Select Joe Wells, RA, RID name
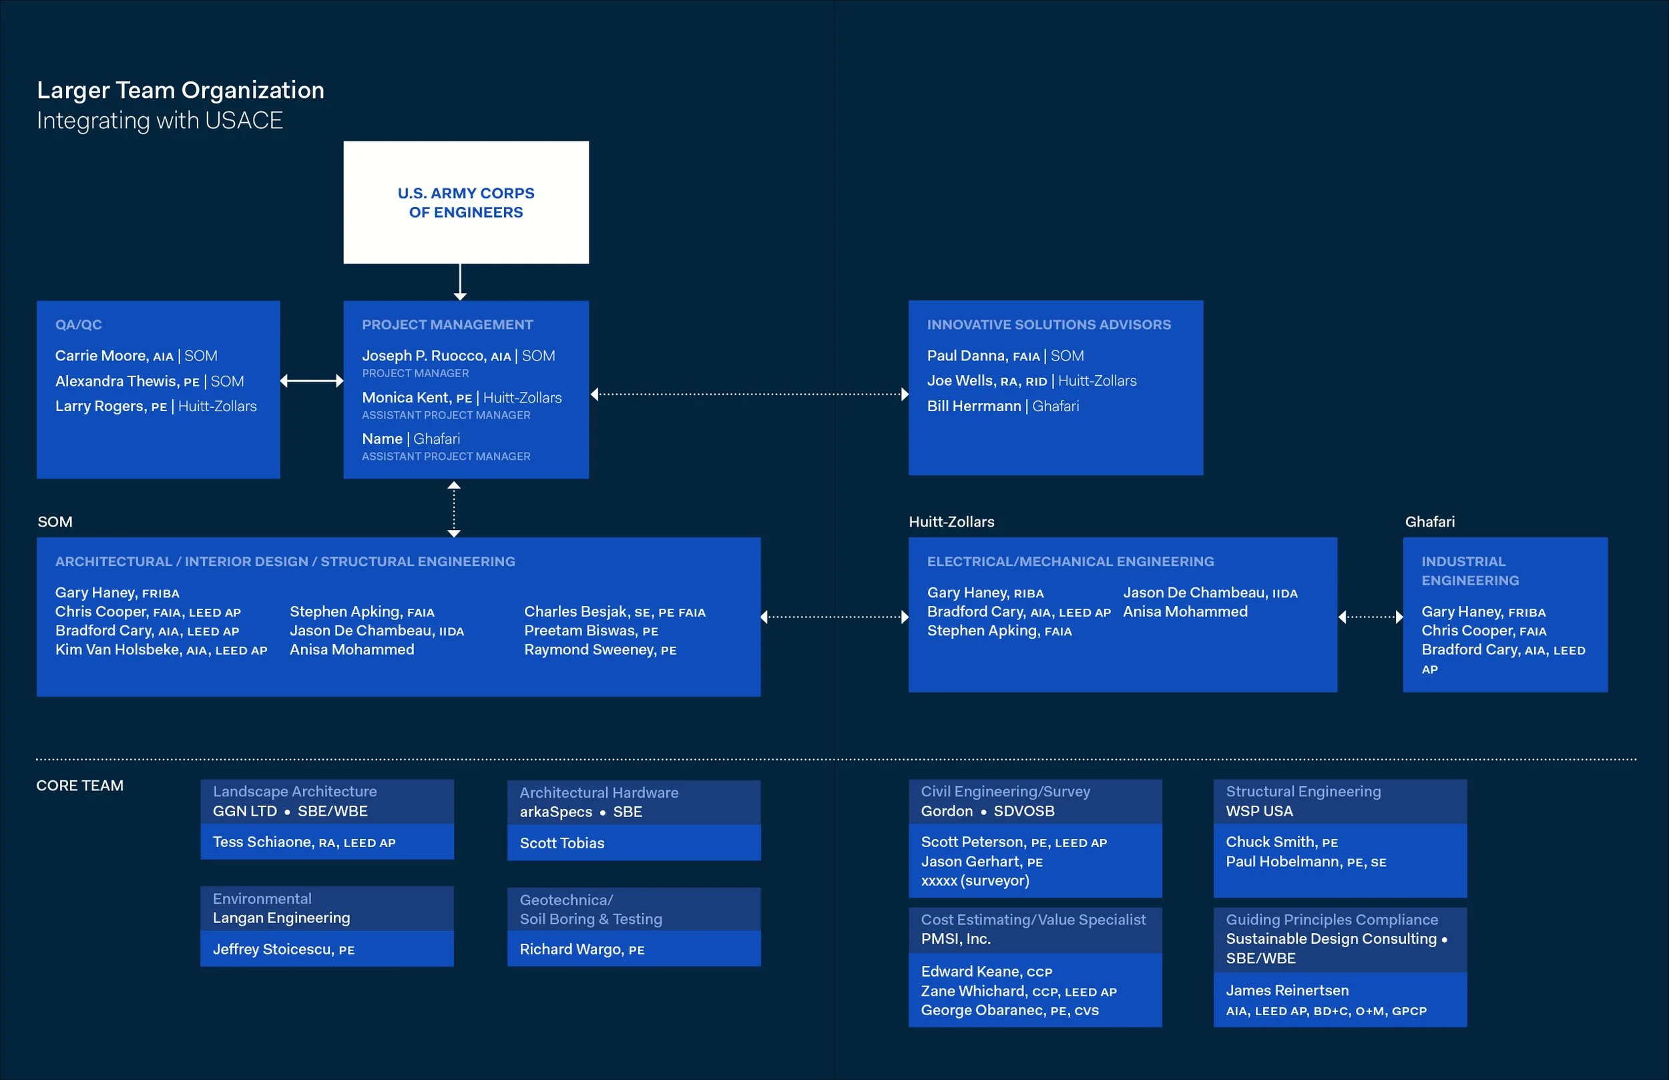The width and height of the screenshot is (1669, 1080). point(987,381)
